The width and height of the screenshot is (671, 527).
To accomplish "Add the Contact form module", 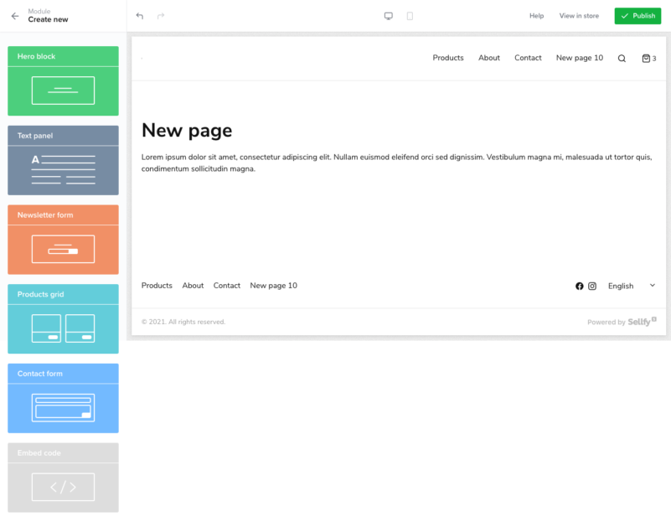I will [x=63, y=398].
